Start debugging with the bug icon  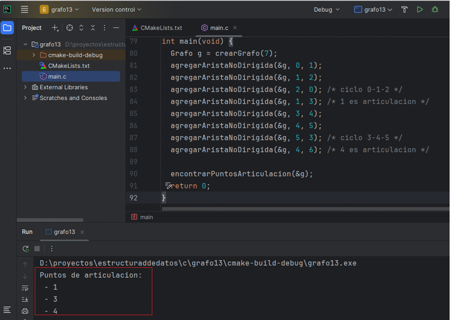(x=435, y=9)
